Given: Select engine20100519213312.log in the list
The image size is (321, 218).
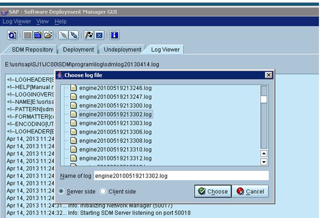Looking at the screenshot, I should [116, 158].
